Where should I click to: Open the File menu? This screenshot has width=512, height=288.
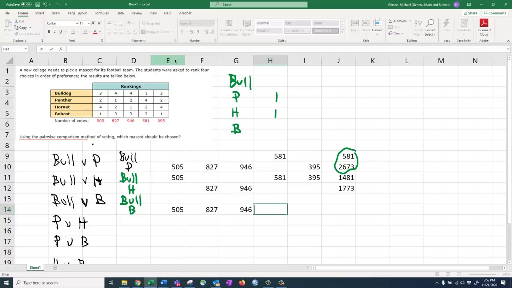pos(7,13)
